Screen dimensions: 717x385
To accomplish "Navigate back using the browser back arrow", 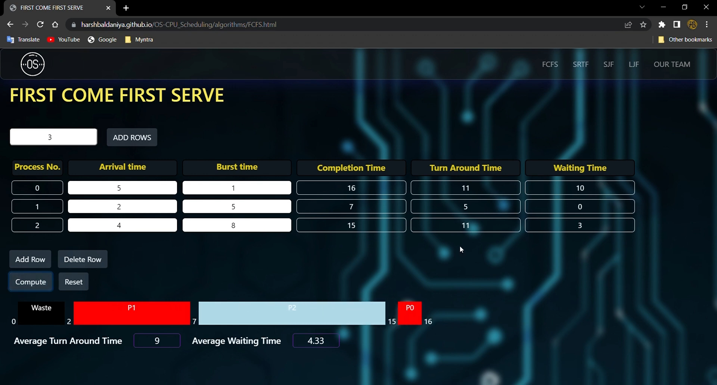I will click(10, 24).
